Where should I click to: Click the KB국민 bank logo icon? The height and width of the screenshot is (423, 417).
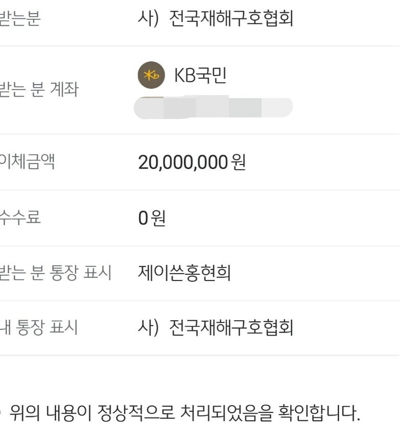click(x=151, y=76)
